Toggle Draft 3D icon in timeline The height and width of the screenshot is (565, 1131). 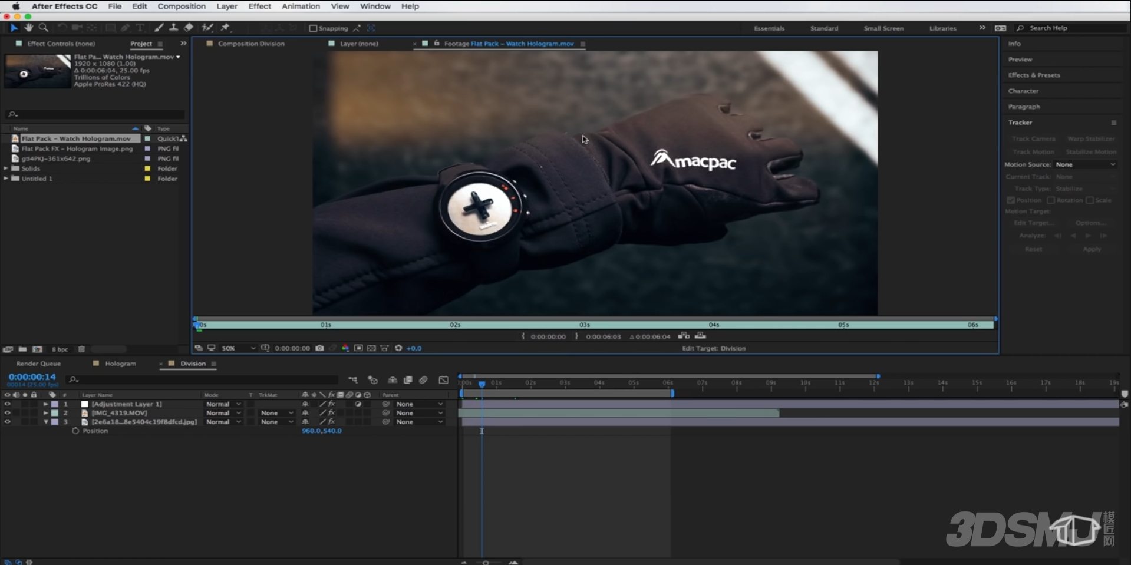(x=372, y=380)
